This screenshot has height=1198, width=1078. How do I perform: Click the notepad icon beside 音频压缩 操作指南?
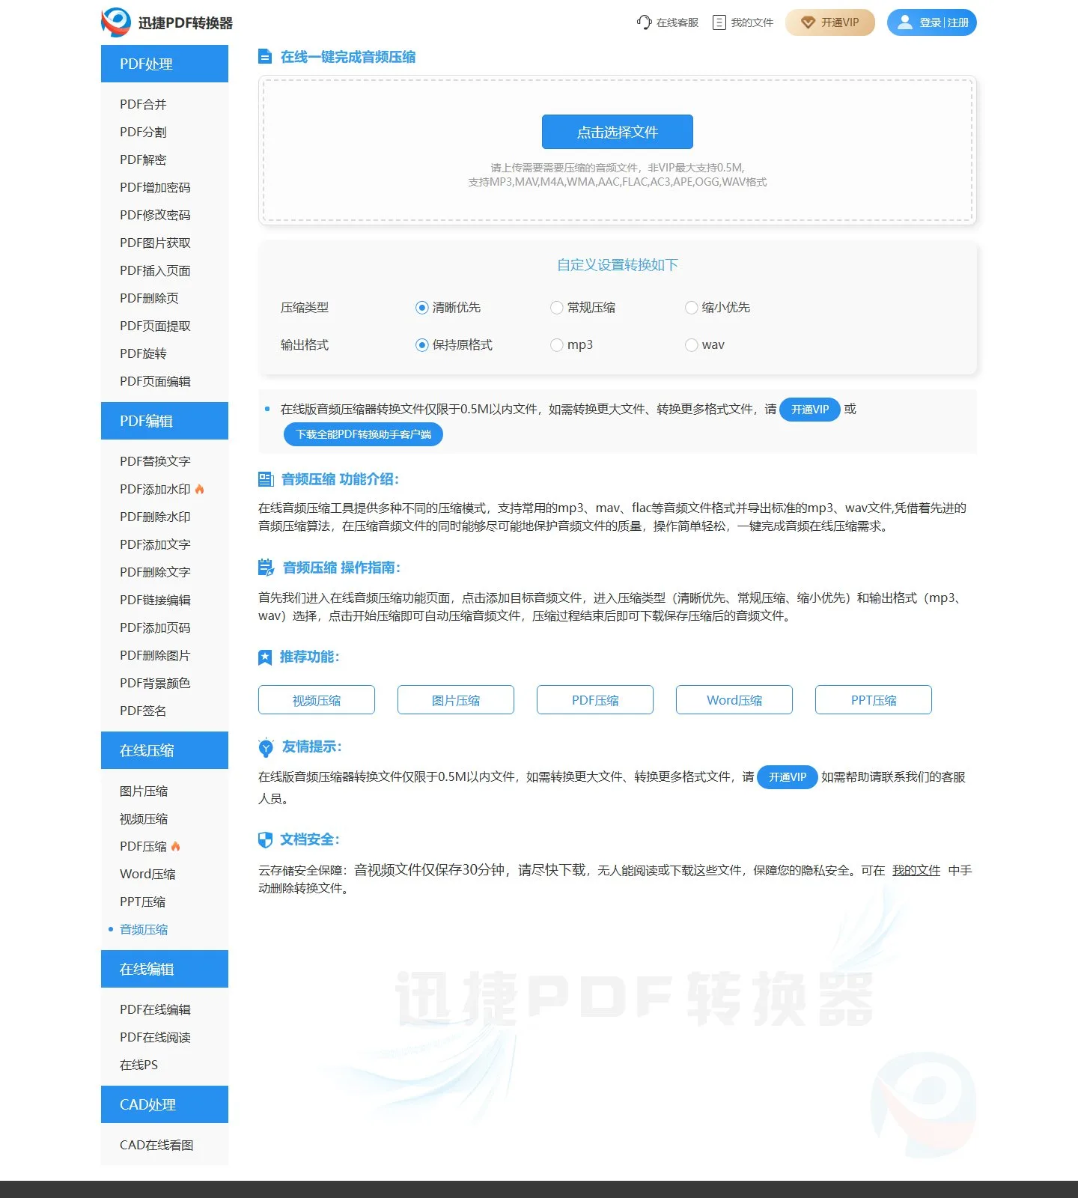click(266, 568)
